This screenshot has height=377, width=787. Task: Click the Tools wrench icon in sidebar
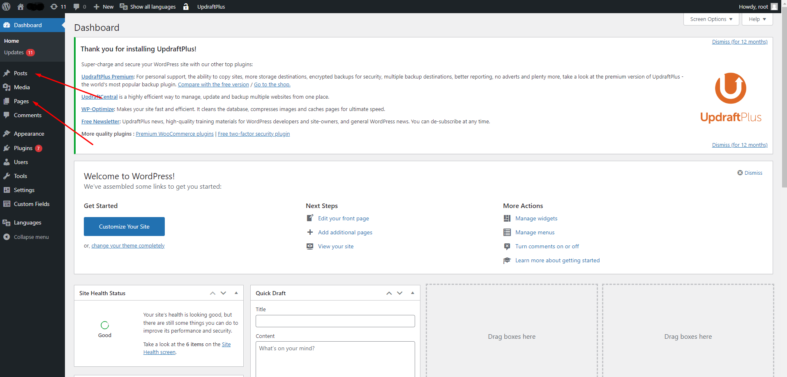pyautogui.click(x=7, y=176)
